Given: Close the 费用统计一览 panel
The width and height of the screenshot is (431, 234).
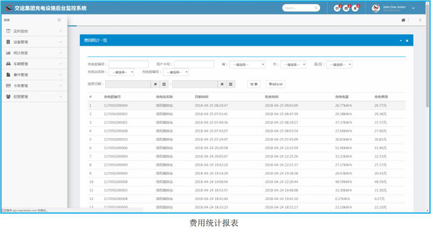Looking at the screenshot, I should click(407, 41).
